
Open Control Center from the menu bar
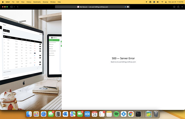pyautogui.click(x=166, y=2)
